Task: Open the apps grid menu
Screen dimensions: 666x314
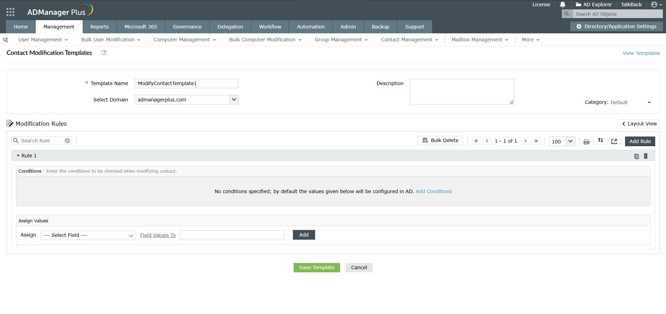Action: (x=10, y=11)
